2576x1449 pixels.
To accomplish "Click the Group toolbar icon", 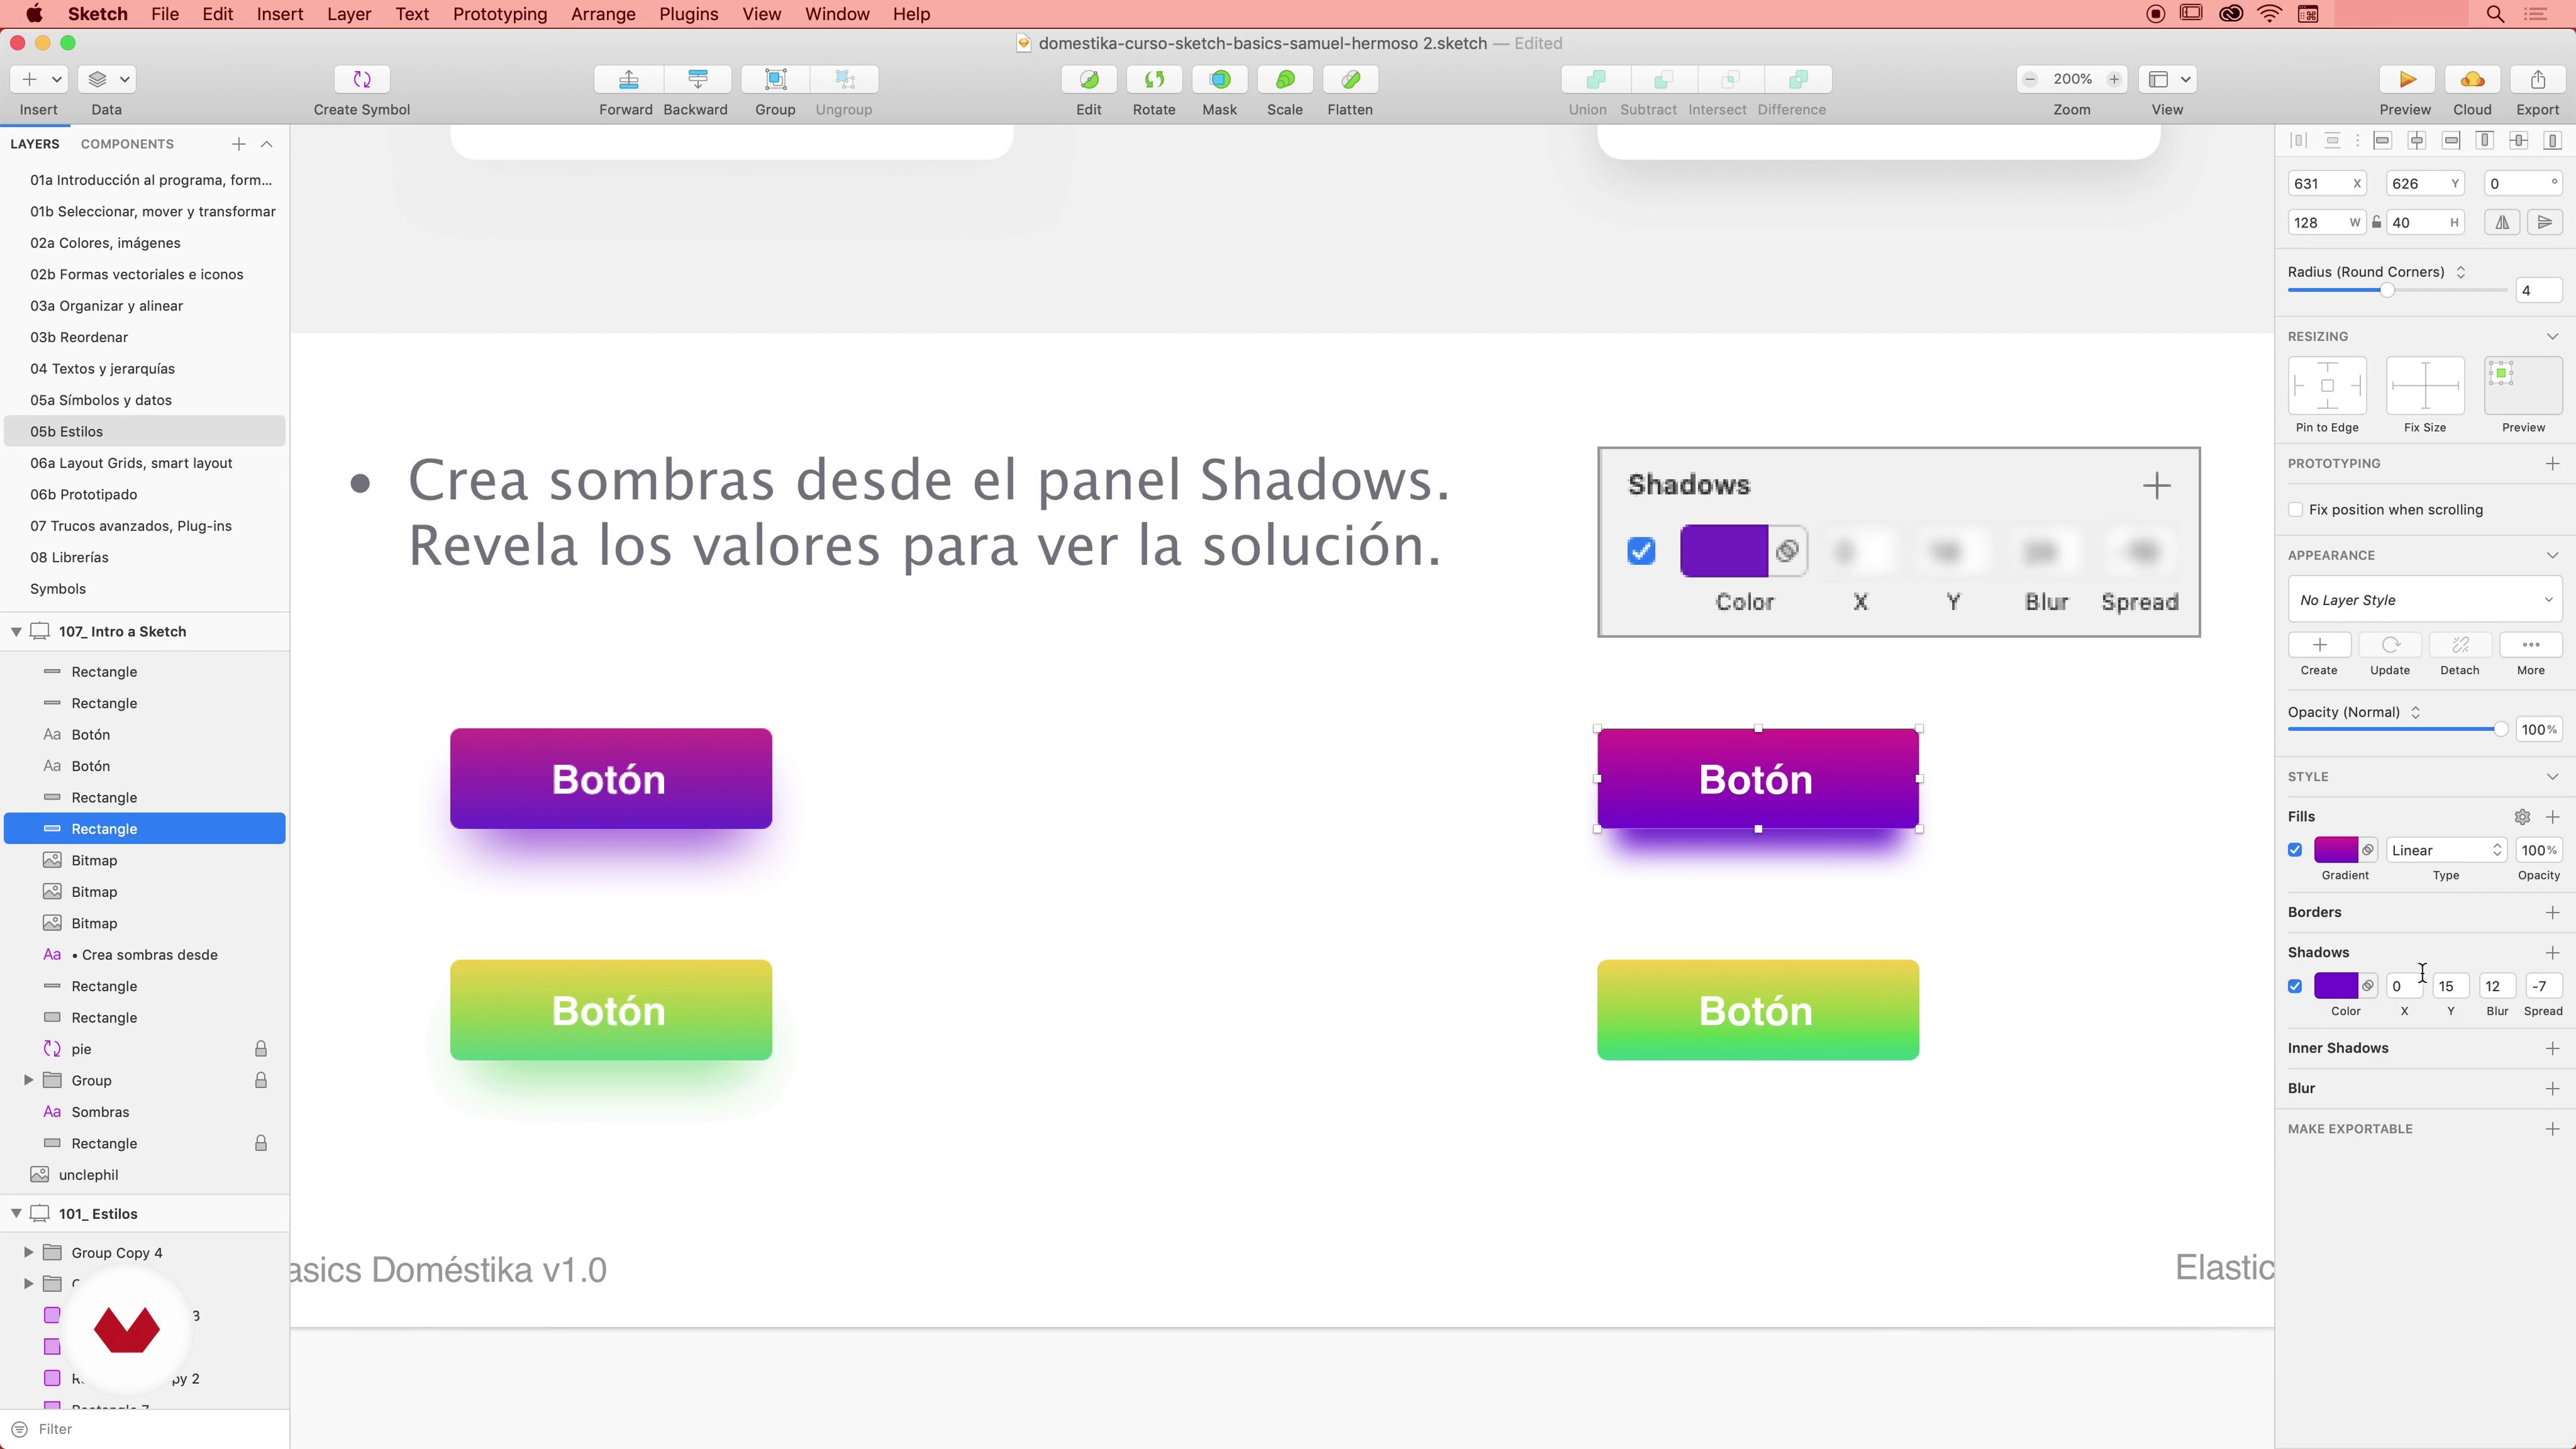I will coord(775,79).
